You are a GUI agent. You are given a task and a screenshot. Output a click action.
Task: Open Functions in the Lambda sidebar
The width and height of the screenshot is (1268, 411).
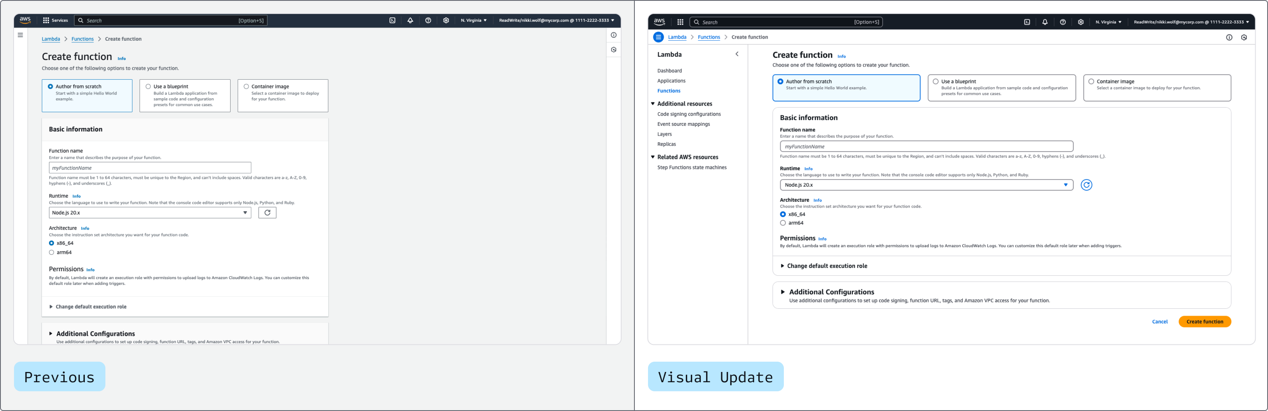click(669, 91)
